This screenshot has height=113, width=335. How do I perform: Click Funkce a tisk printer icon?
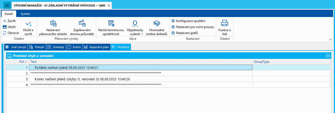point(224,23)
